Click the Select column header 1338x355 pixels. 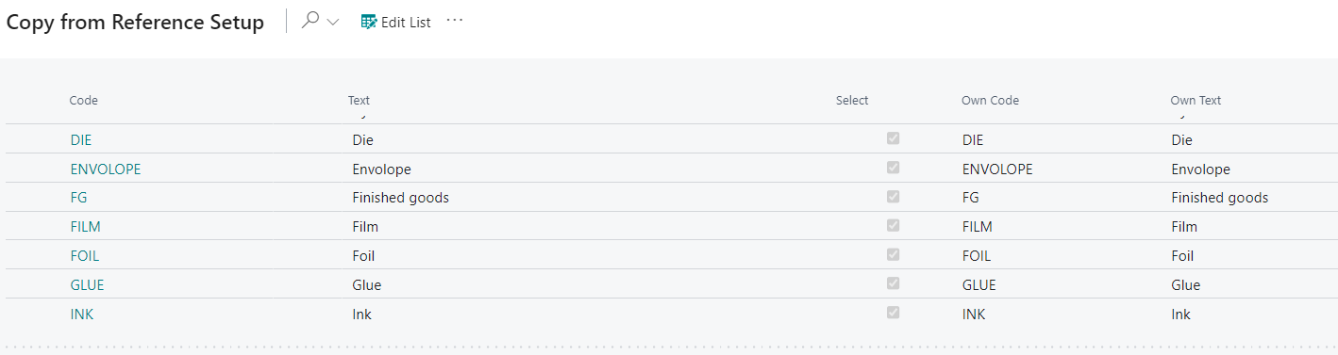(852, 100)
